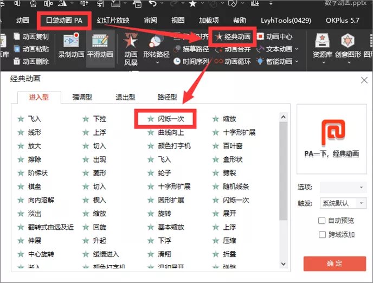Click 文本动画 text animation icon
The height and width of the screenshot is (283, 373).
point(260,49)
